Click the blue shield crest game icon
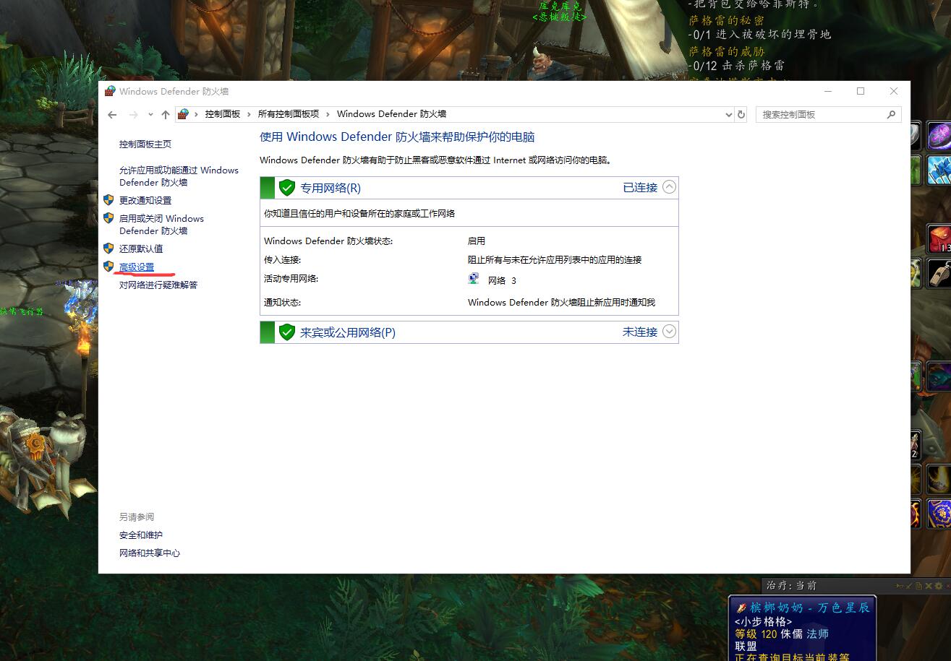 939,512
